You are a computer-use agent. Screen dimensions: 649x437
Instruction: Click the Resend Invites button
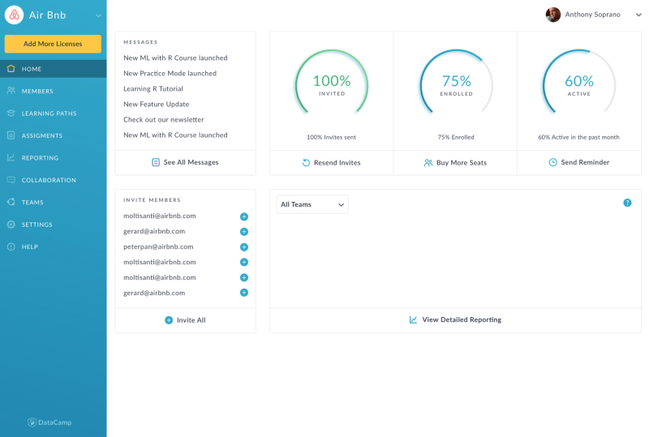point(332,163)
